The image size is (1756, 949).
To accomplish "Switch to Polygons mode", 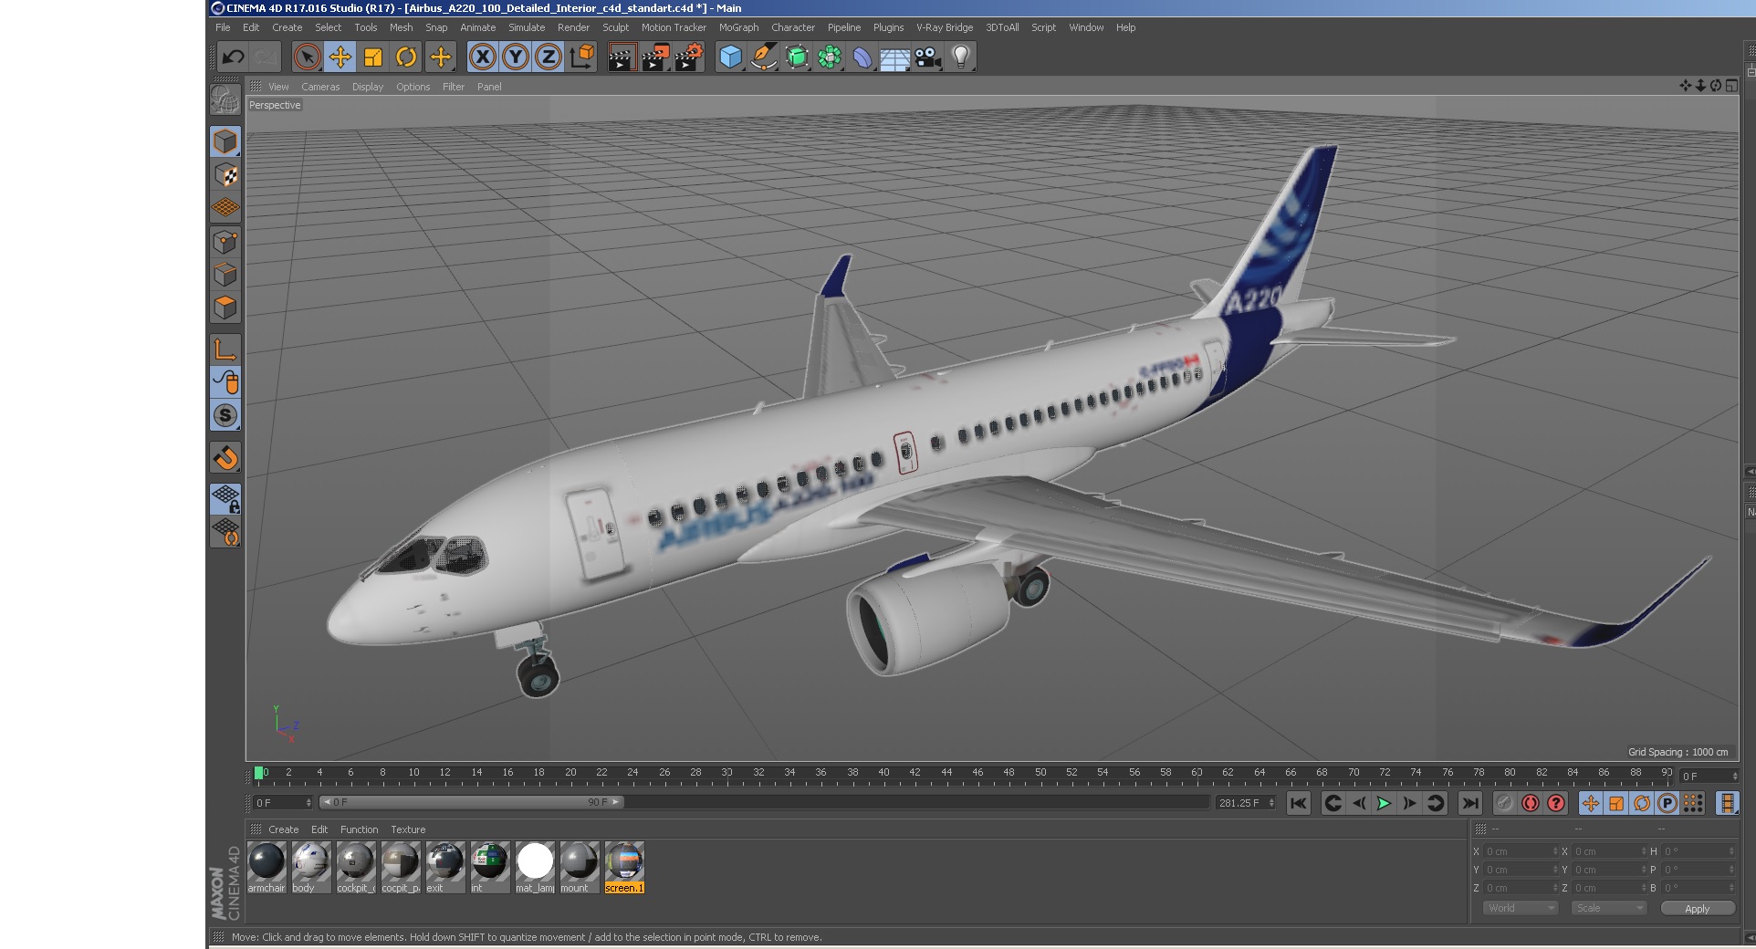I will pos(225,308).
